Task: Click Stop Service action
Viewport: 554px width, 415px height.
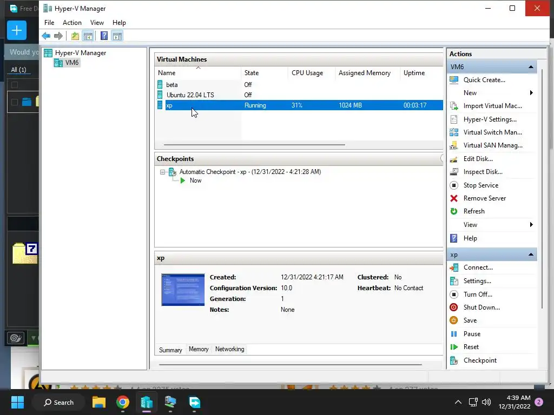Action: coord(480,185)
